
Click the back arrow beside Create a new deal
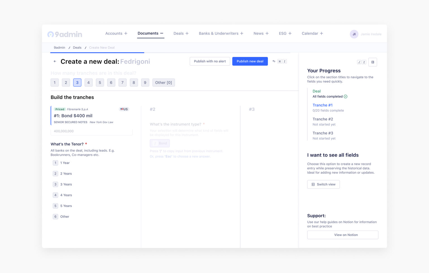(55, 61)
